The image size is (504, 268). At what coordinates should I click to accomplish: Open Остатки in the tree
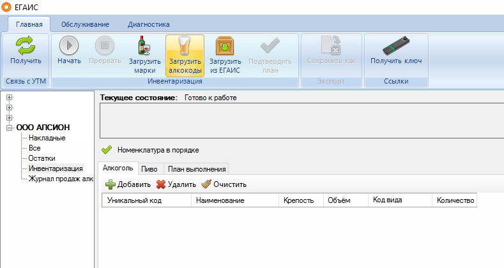coord(42,158)
